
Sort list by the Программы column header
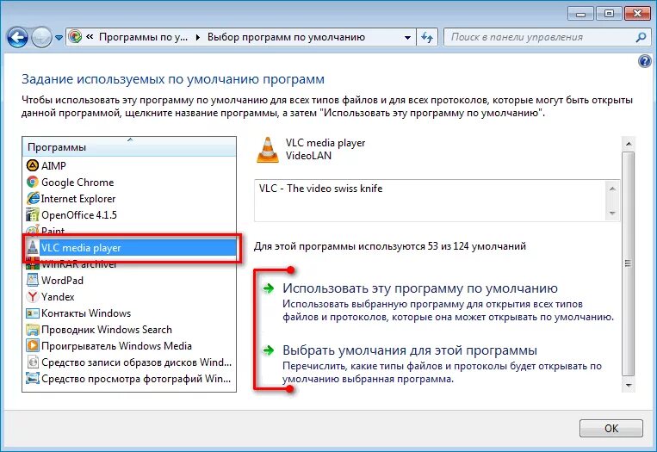coord(129,146)
